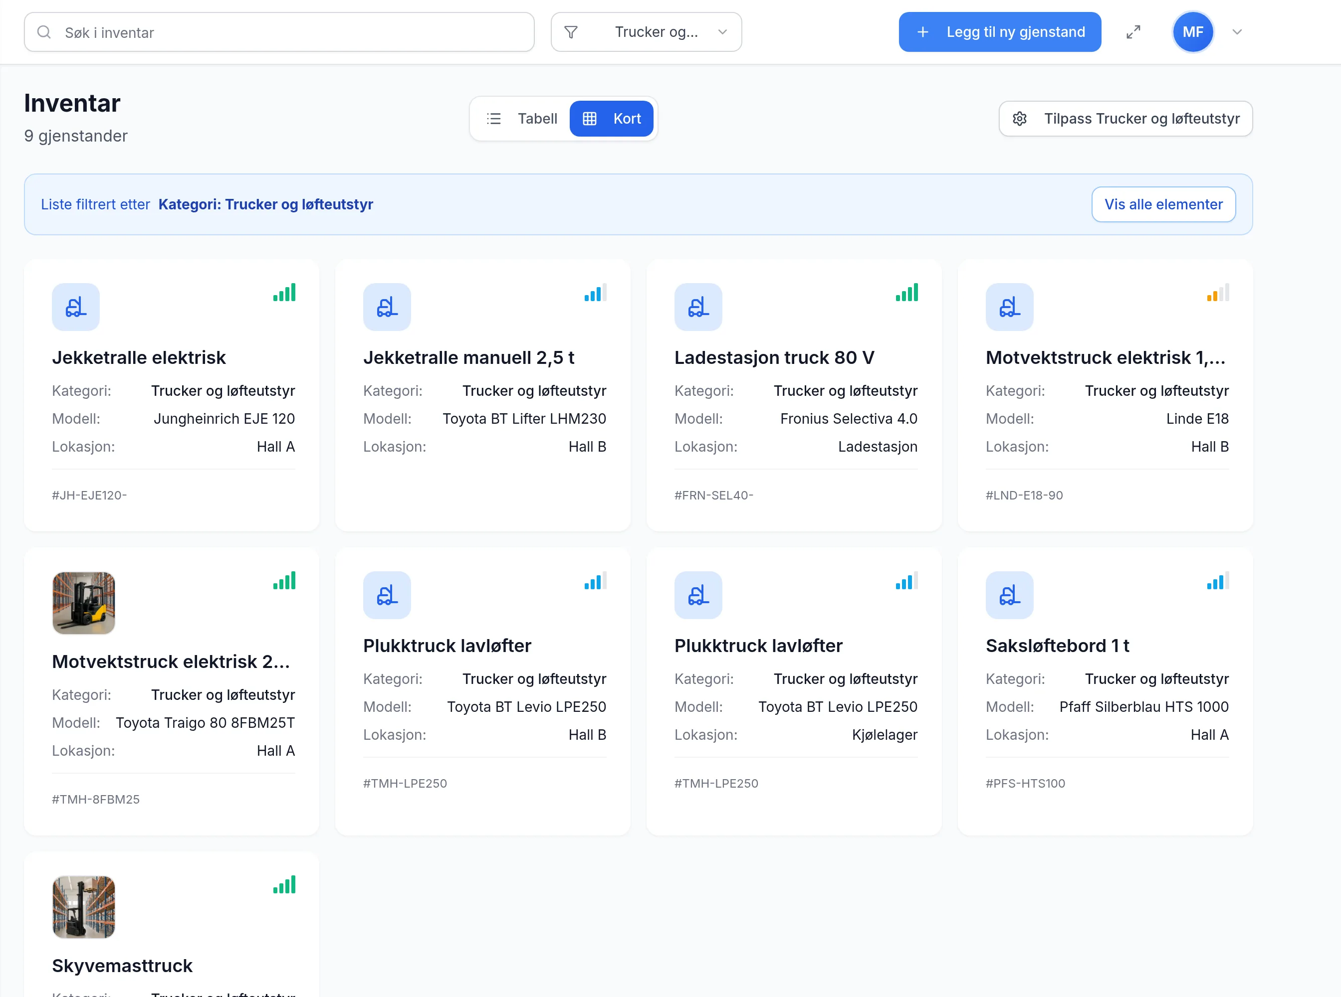Click the Motvektstruck elektrisk 1,... title
This screenshot has height=997, width=1341.
point(1106,358)
